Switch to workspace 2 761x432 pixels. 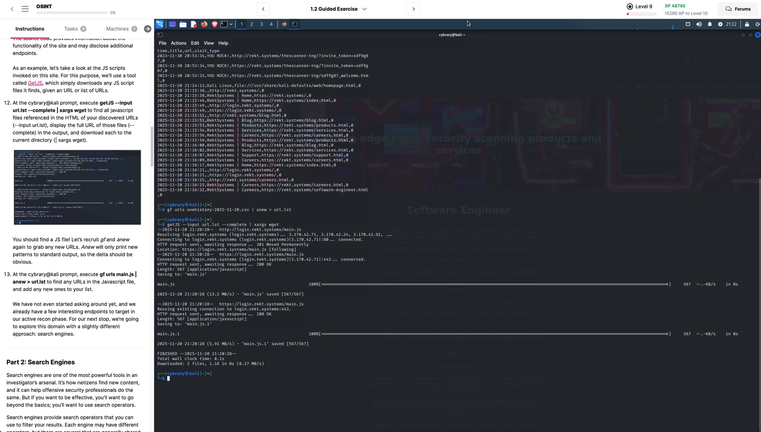(x=251, y=24)
